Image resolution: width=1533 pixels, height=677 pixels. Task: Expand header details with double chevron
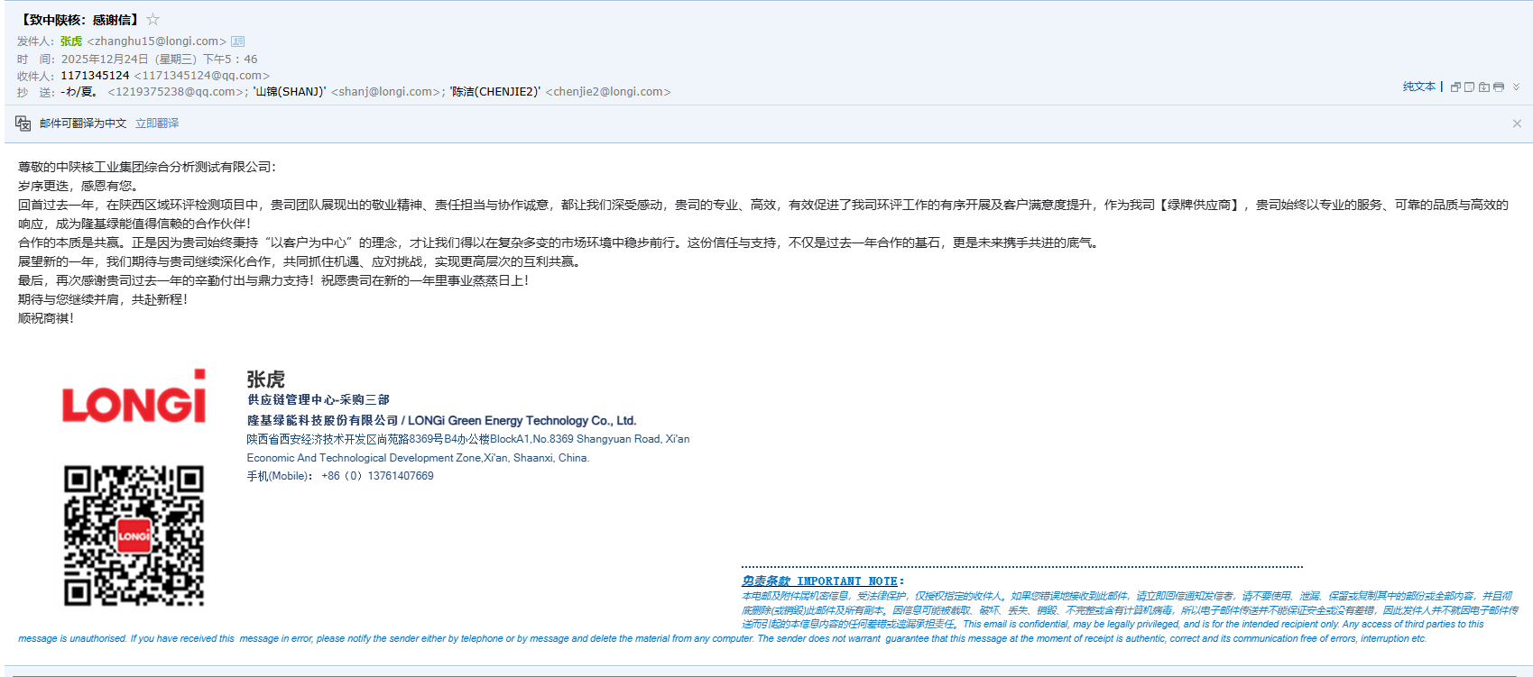1516,87
